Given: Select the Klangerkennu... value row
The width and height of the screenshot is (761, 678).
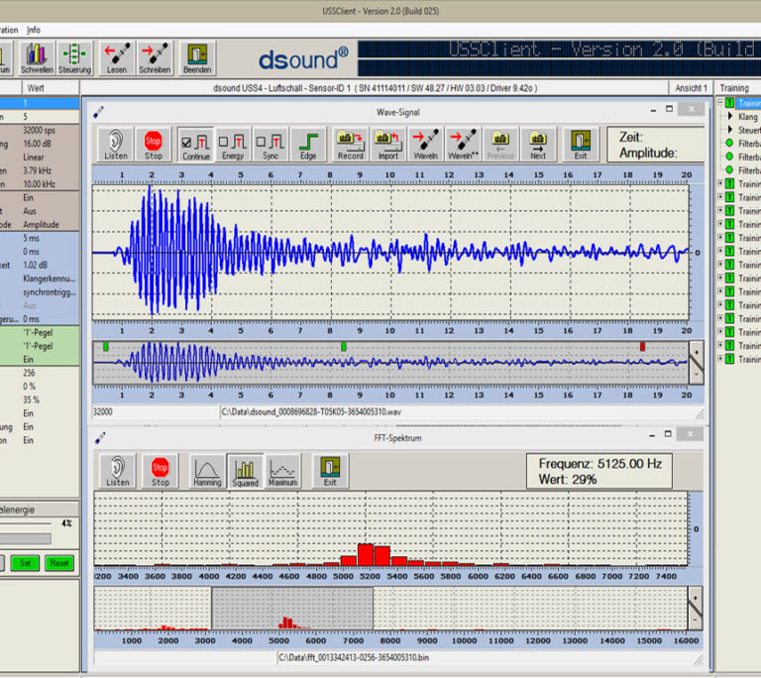Looking at the screenshot, I should tap(40, 279).
